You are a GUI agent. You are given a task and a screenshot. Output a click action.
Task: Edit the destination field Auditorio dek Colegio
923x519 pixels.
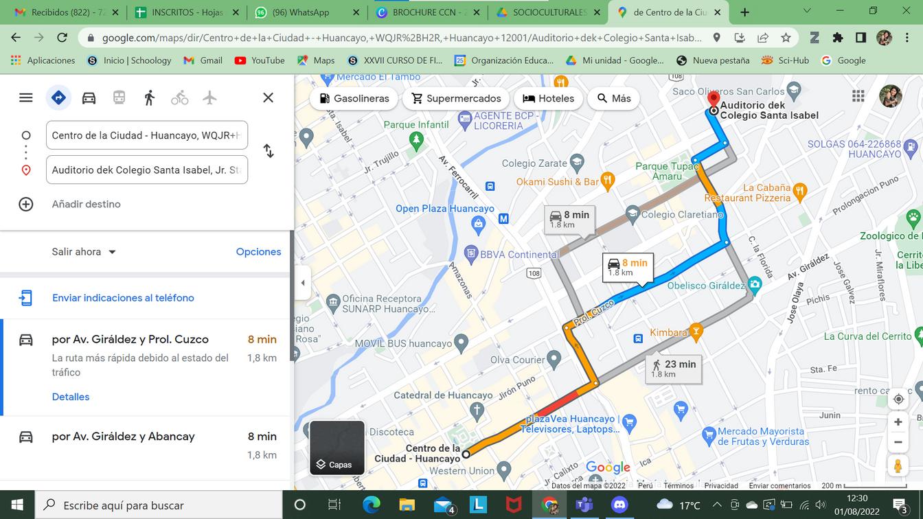[x=147, y=170]
